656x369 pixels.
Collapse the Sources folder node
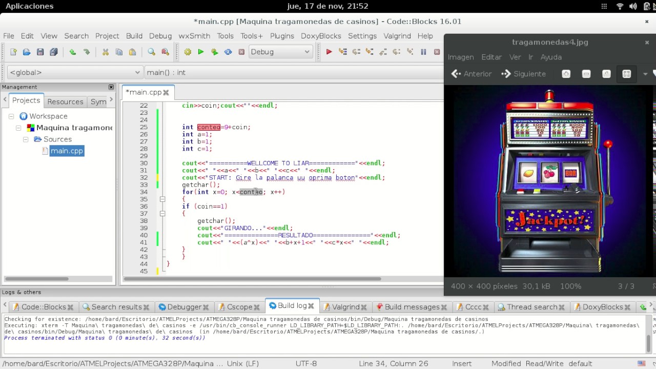click(26, 139)
